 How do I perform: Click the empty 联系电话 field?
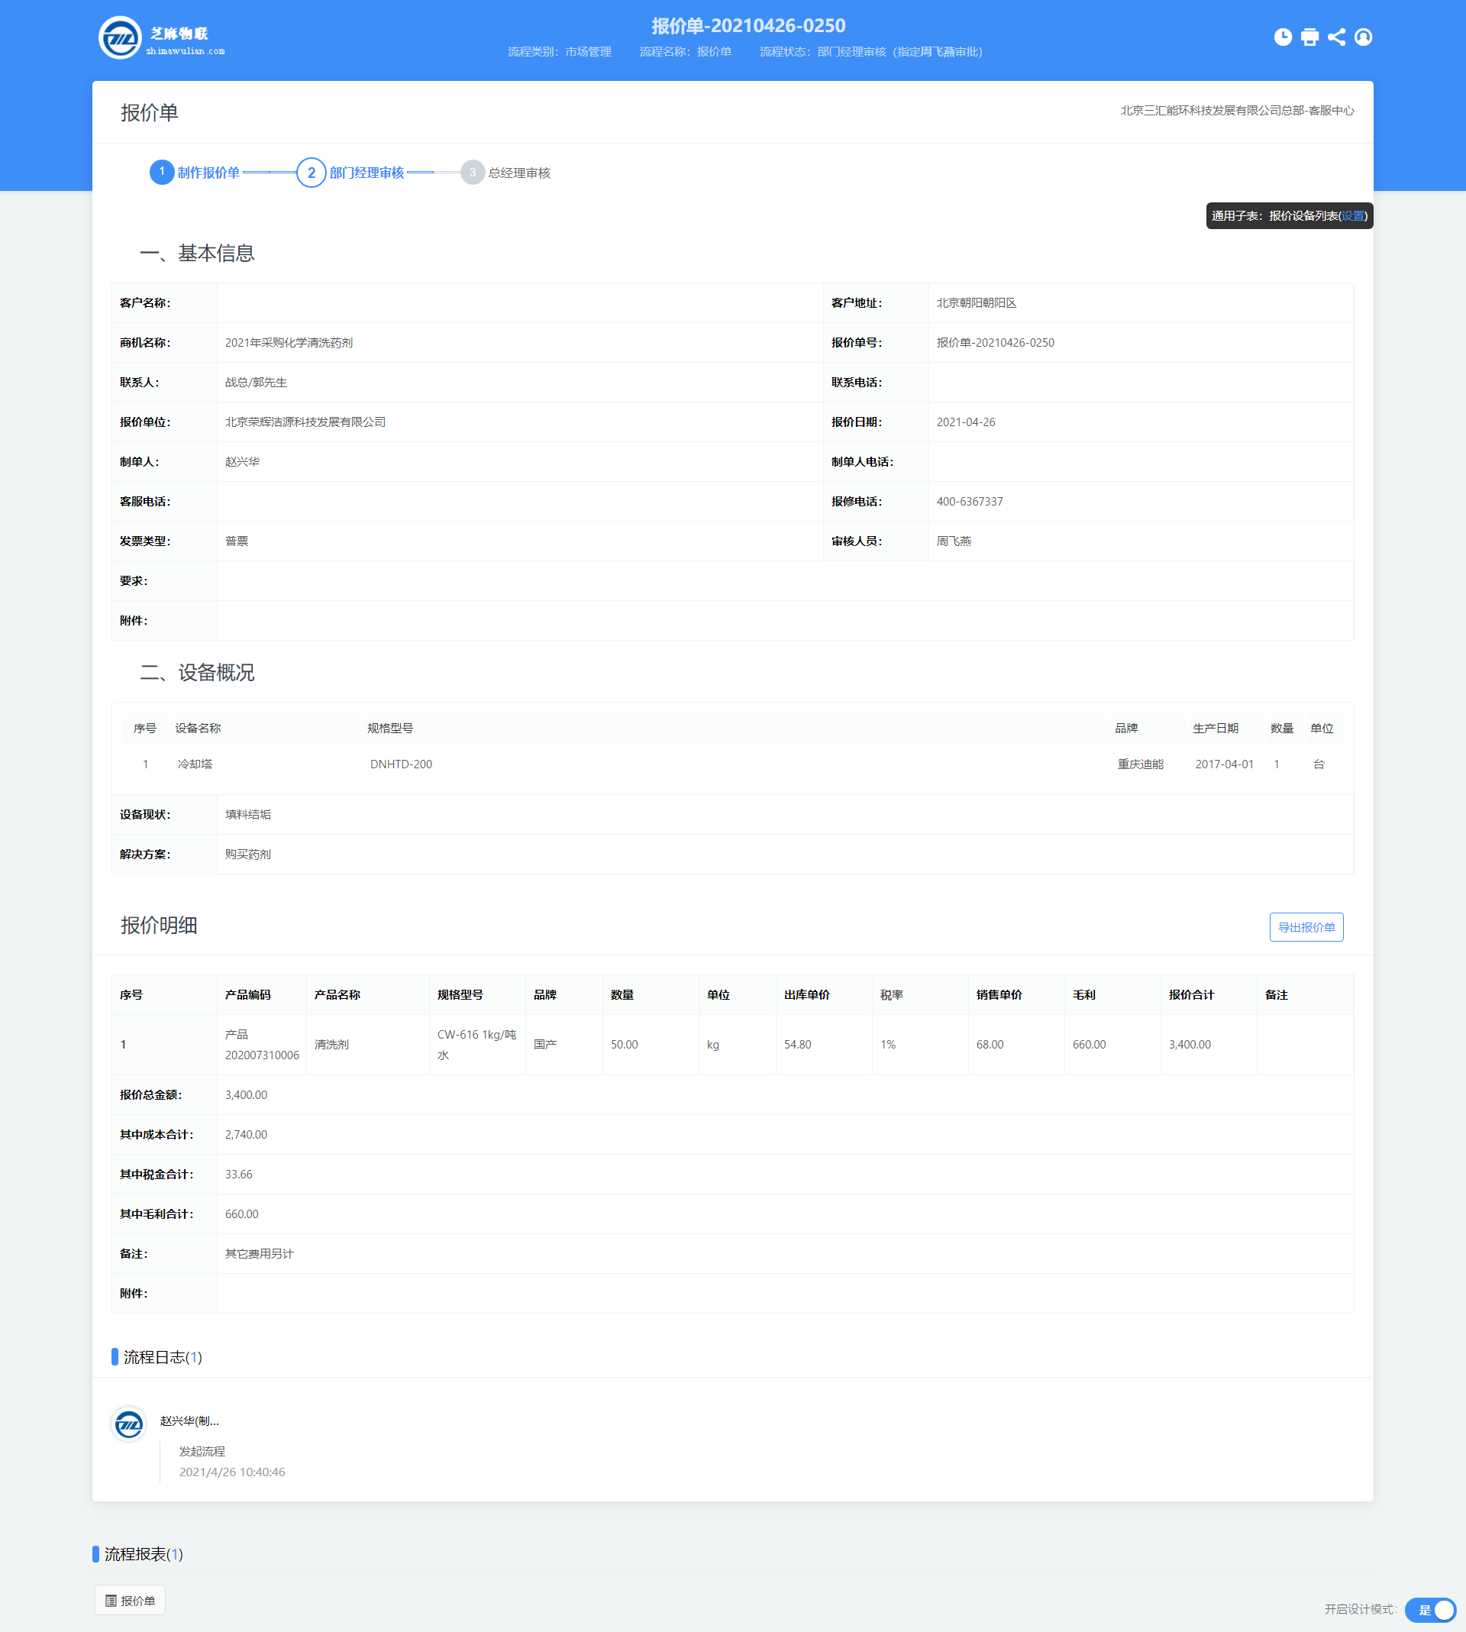tap(1139, 383)
